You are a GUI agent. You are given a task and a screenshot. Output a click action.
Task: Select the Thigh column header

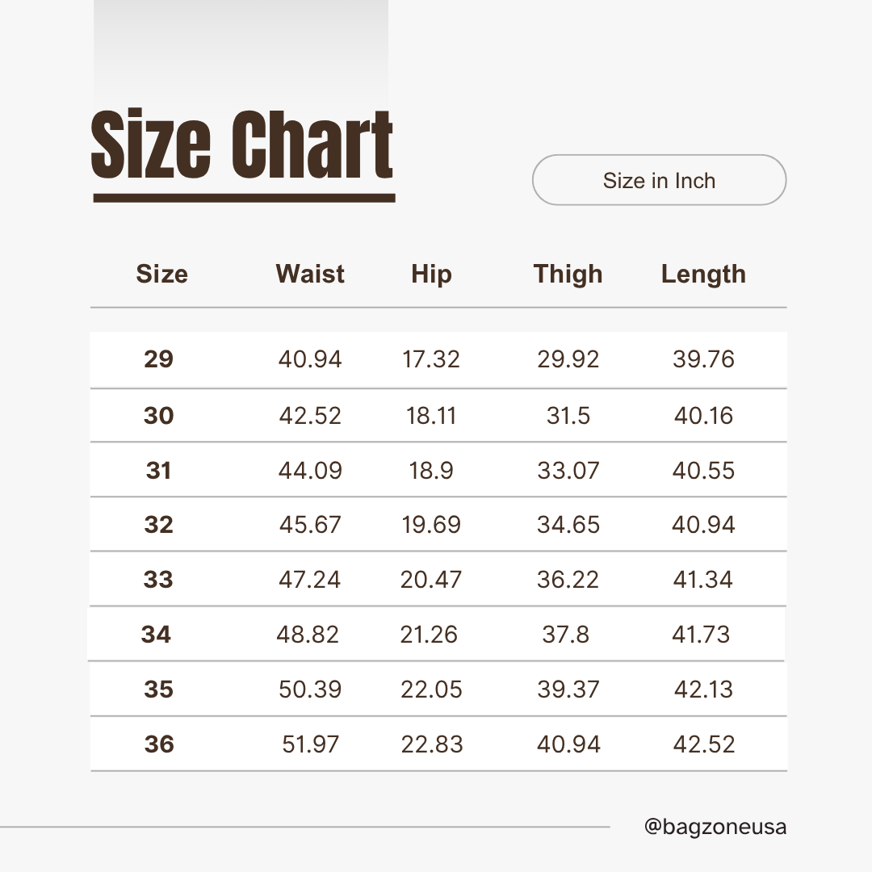click(x=568, y=275)
